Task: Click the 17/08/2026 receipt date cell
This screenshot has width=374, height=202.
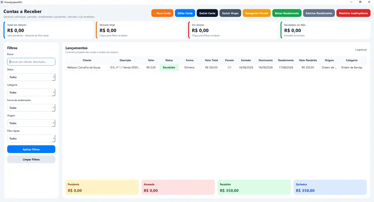Action: (x=286, y=68)
